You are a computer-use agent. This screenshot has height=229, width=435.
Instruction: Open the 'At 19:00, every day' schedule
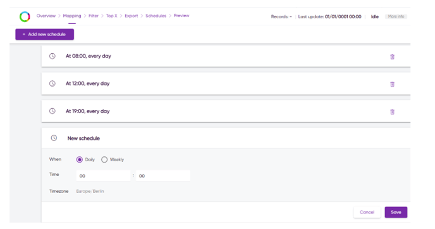coord(226,111)
